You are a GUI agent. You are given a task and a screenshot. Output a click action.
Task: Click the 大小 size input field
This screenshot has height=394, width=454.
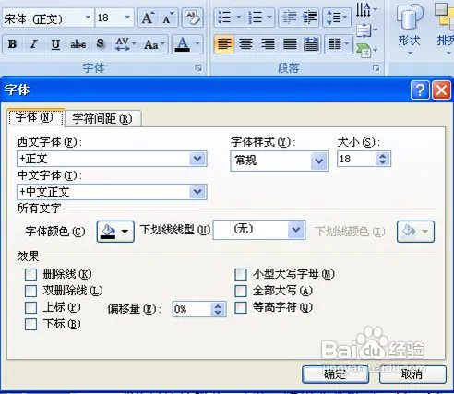point(356,159)
